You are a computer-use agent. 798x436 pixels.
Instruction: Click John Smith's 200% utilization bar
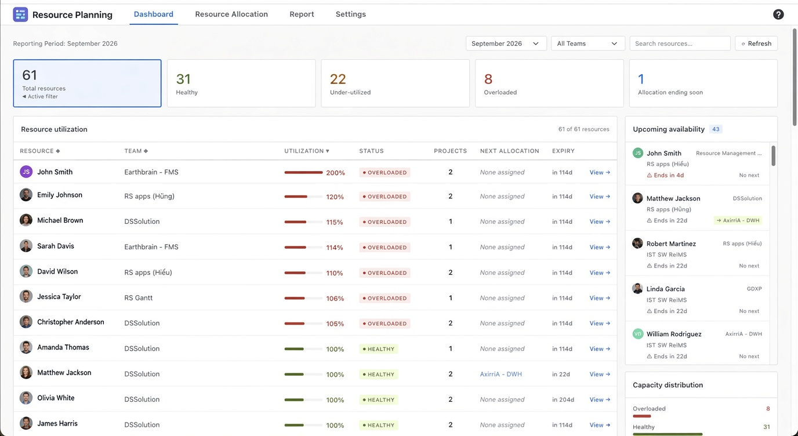pos(303,172)
